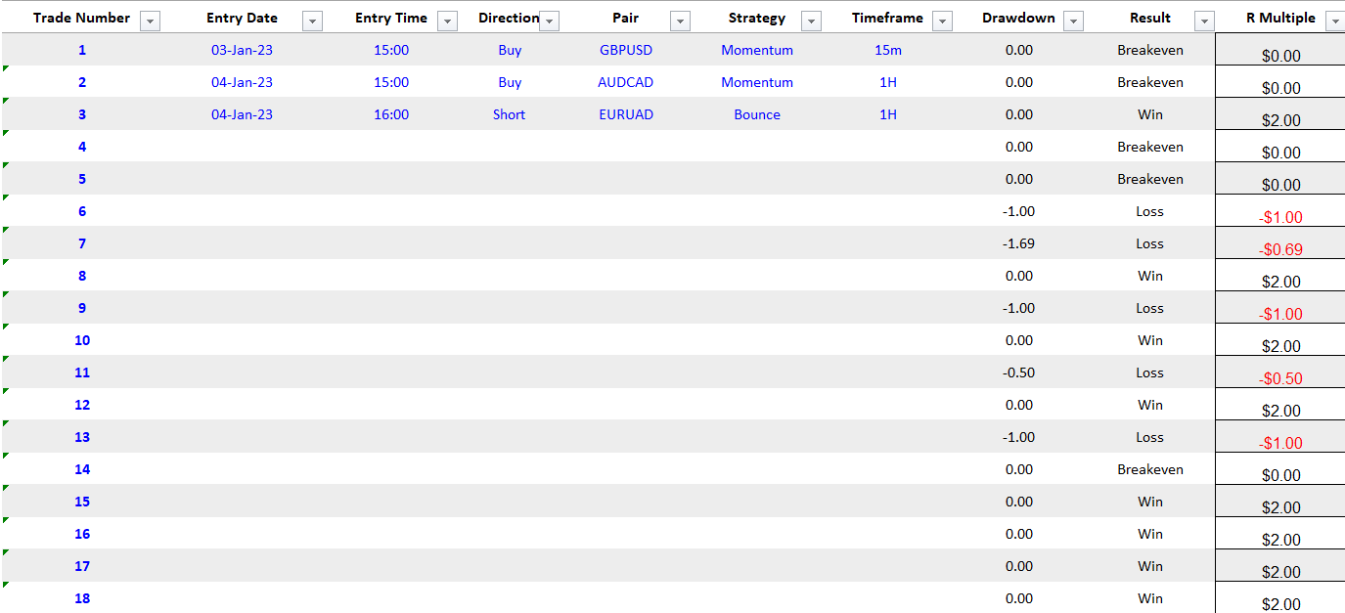This screenshot has height=613, width=1345.
Task: Expand the Result column filter dropdown
Action: (1204, 22)
